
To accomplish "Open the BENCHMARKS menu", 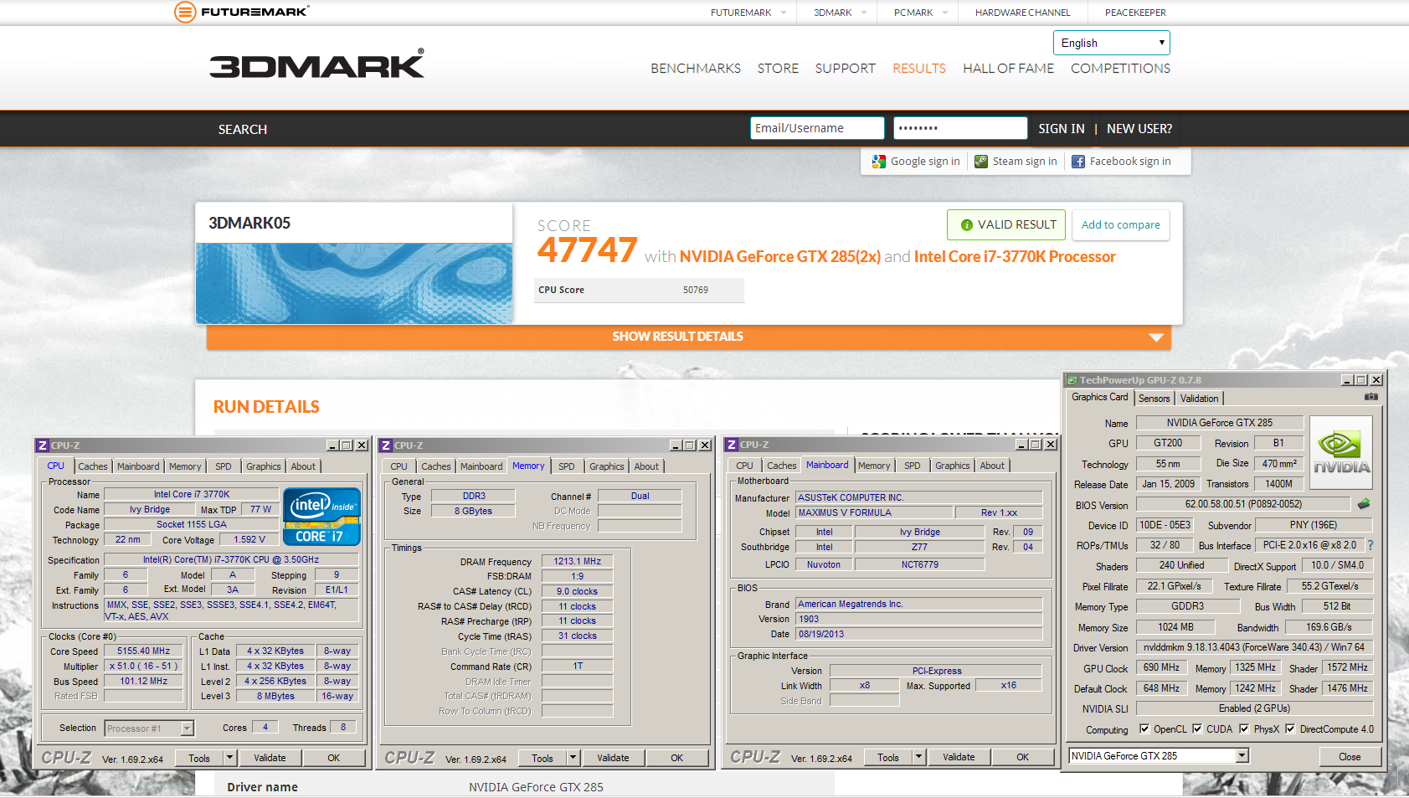I will click(696, 69).
